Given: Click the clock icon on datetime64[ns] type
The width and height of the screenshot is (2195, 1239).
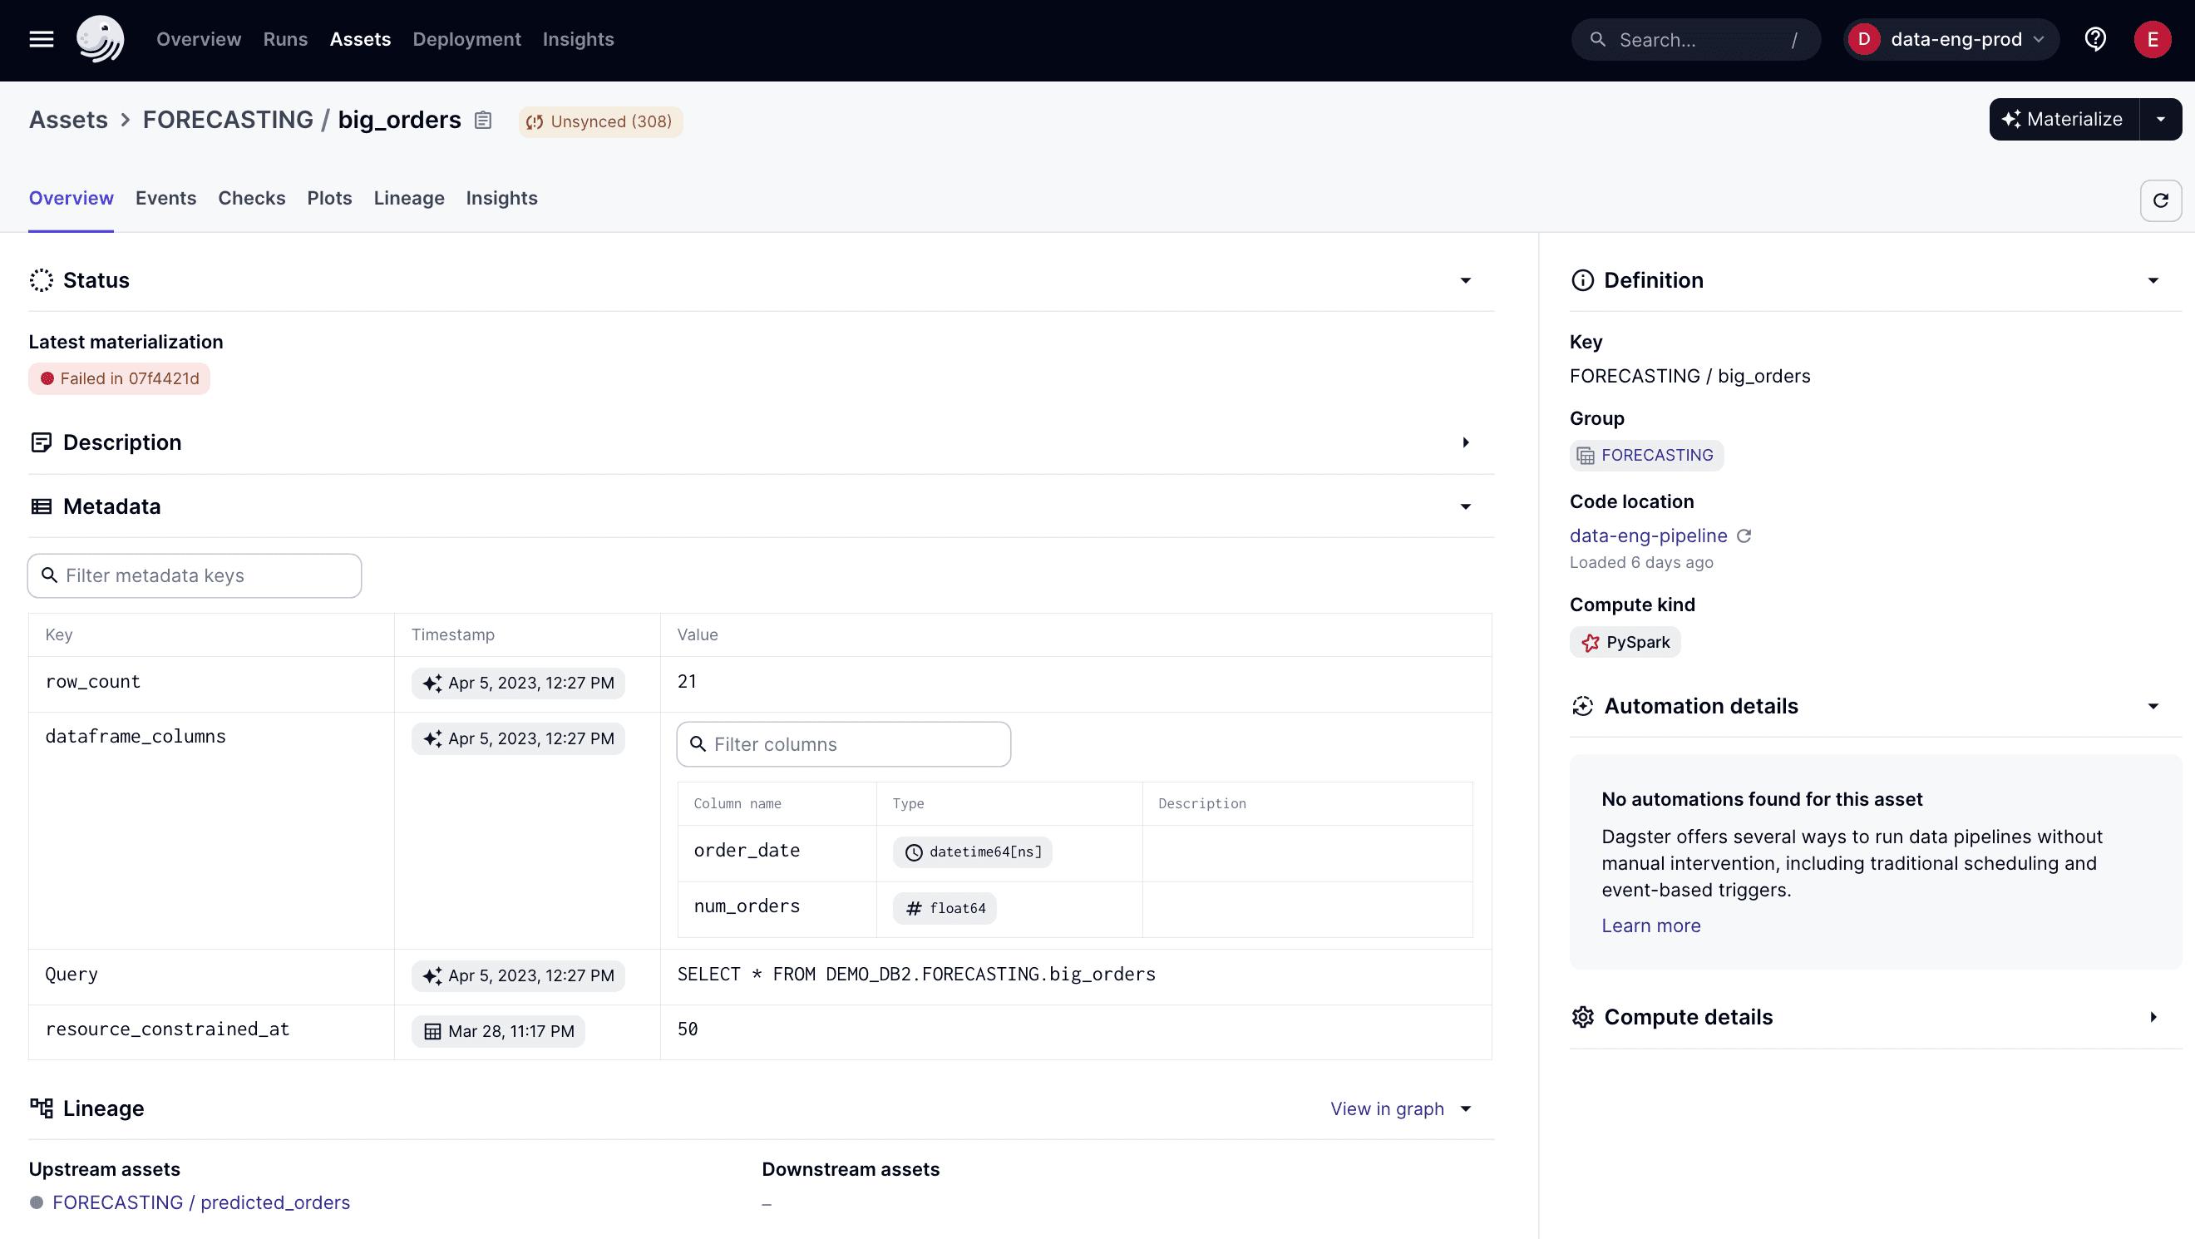Looking at the screenshot, I should tap(914, 852).
